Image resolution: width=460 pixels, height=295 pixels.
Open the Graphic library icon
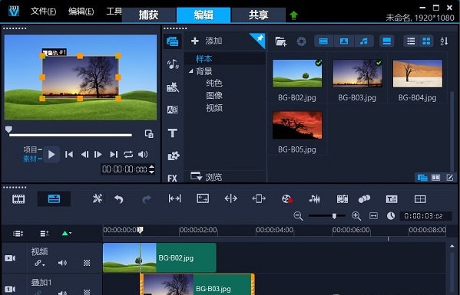click(173, 156)
